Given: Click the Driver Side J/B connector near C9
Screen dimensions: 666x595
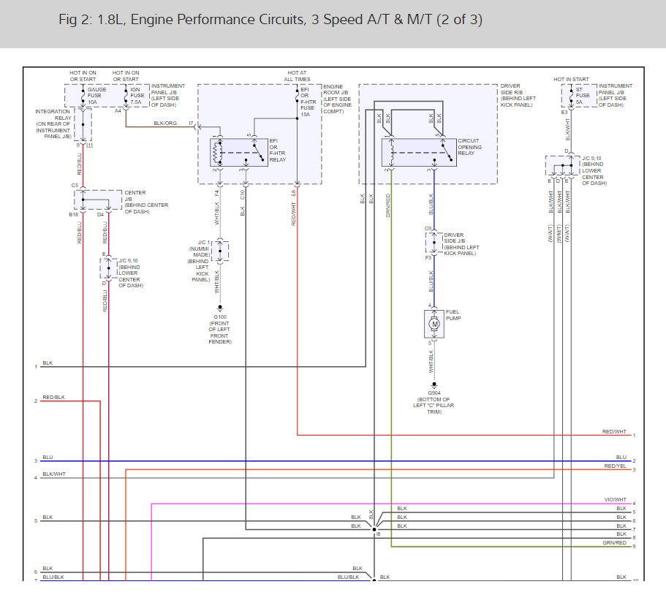Looking at the screenshot, I should 434,243.
